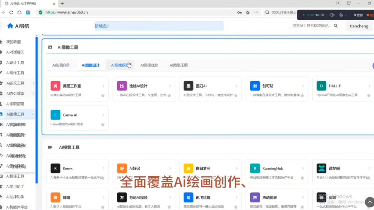Click the password key icon in address bar
The width and height of the screenshot is (374, 210).
pyautogui.click(x=239, y=12)
